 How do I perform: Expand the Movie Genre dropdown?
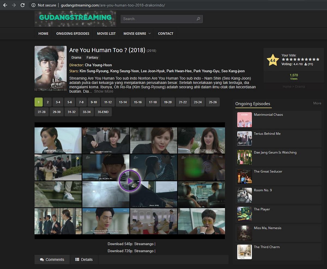coord(137,33)
